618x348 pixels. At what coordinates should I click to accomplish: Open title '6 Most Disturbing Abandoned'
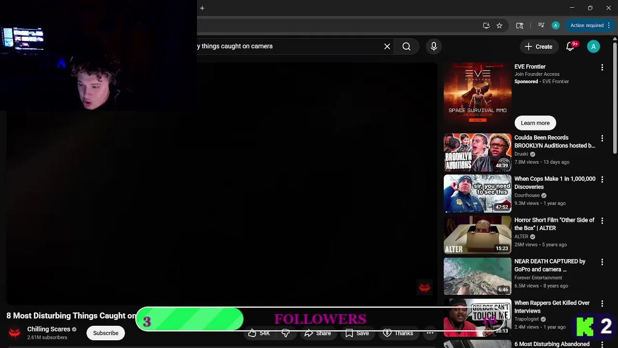point(552,344)
